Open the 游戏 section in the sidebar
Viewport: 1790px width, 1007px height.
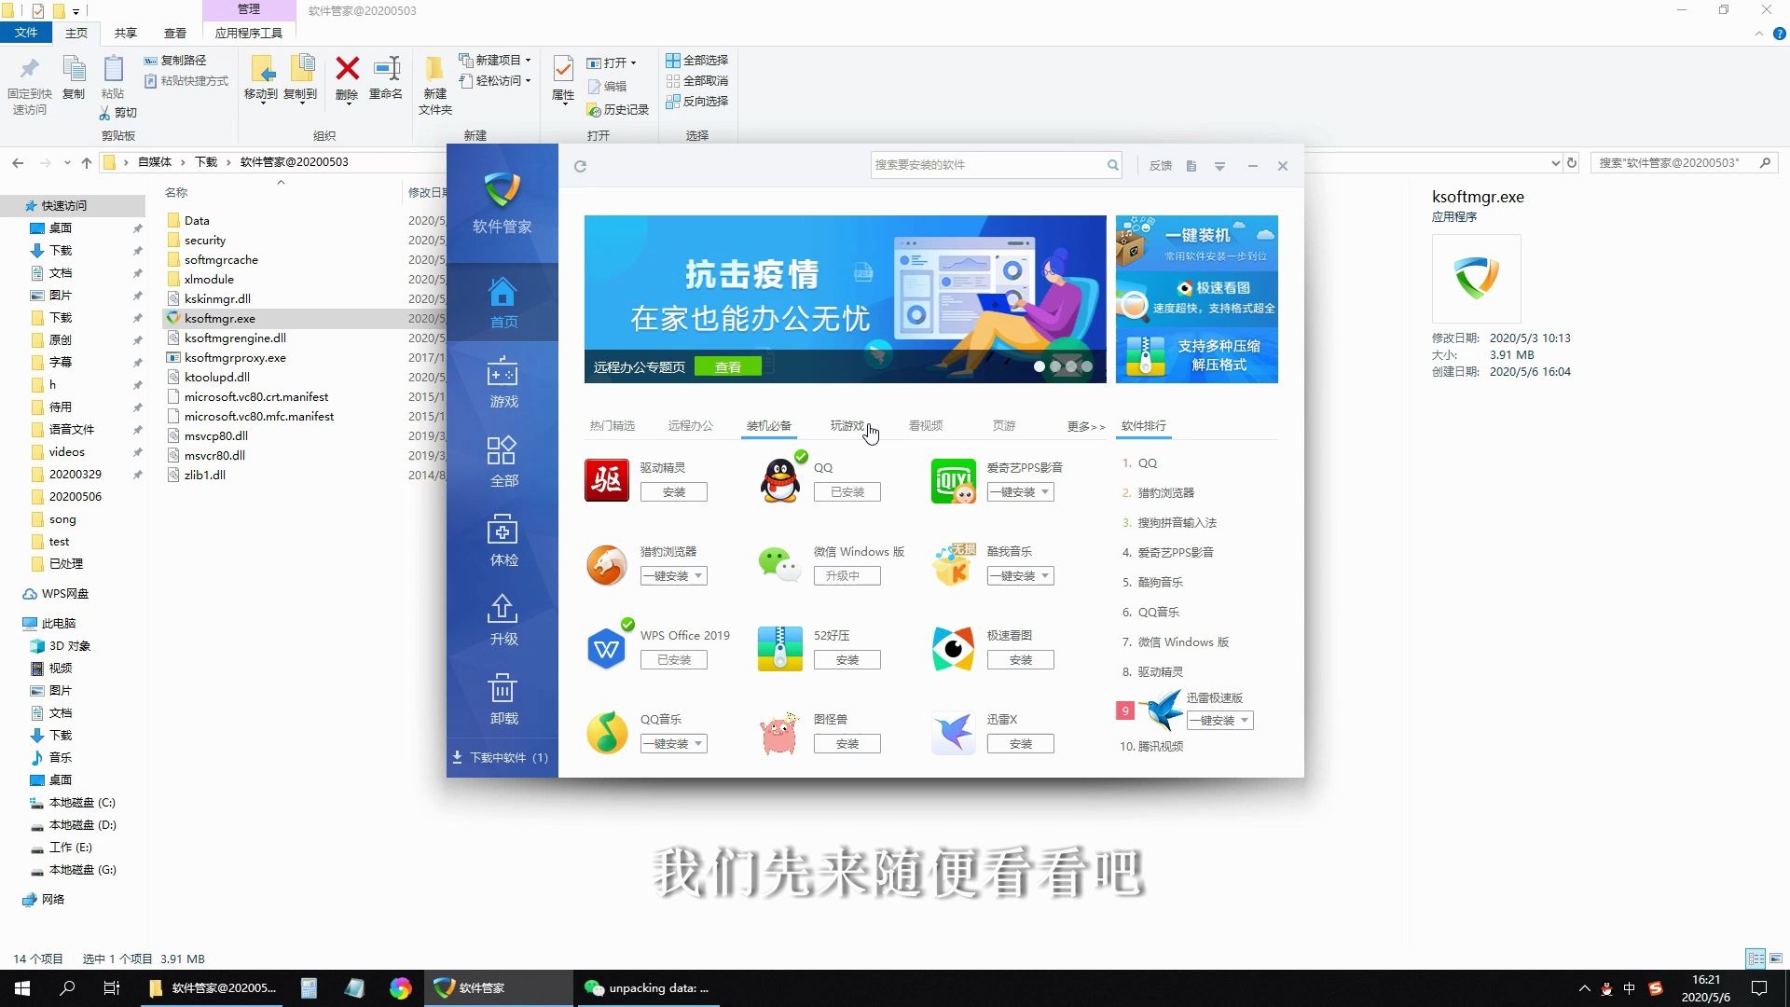(503, 382)
